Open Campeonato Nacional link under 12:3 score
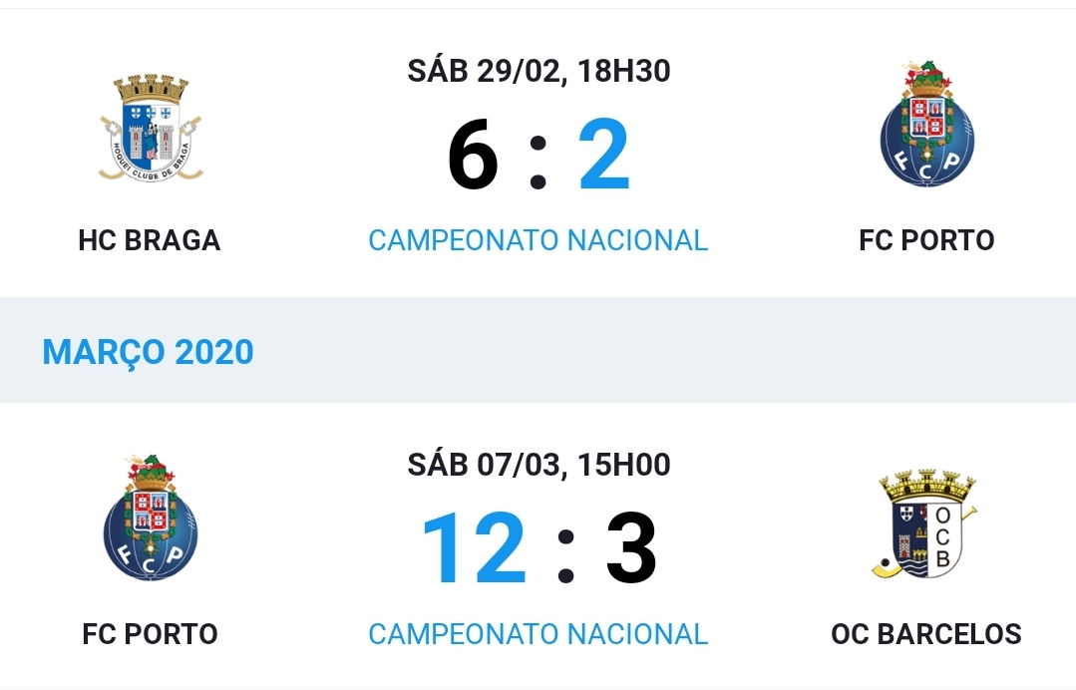The height and width of the screenshot is (690, 1076). click(538, 634)
